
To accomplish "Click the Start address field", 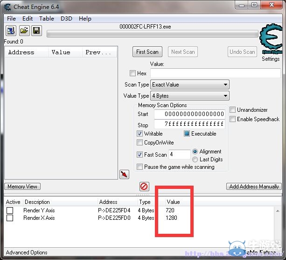I will coord(189,114).
